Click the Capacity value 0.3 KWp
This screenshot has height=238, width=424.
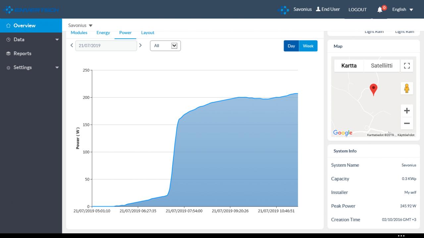click(x=409, y=179)
